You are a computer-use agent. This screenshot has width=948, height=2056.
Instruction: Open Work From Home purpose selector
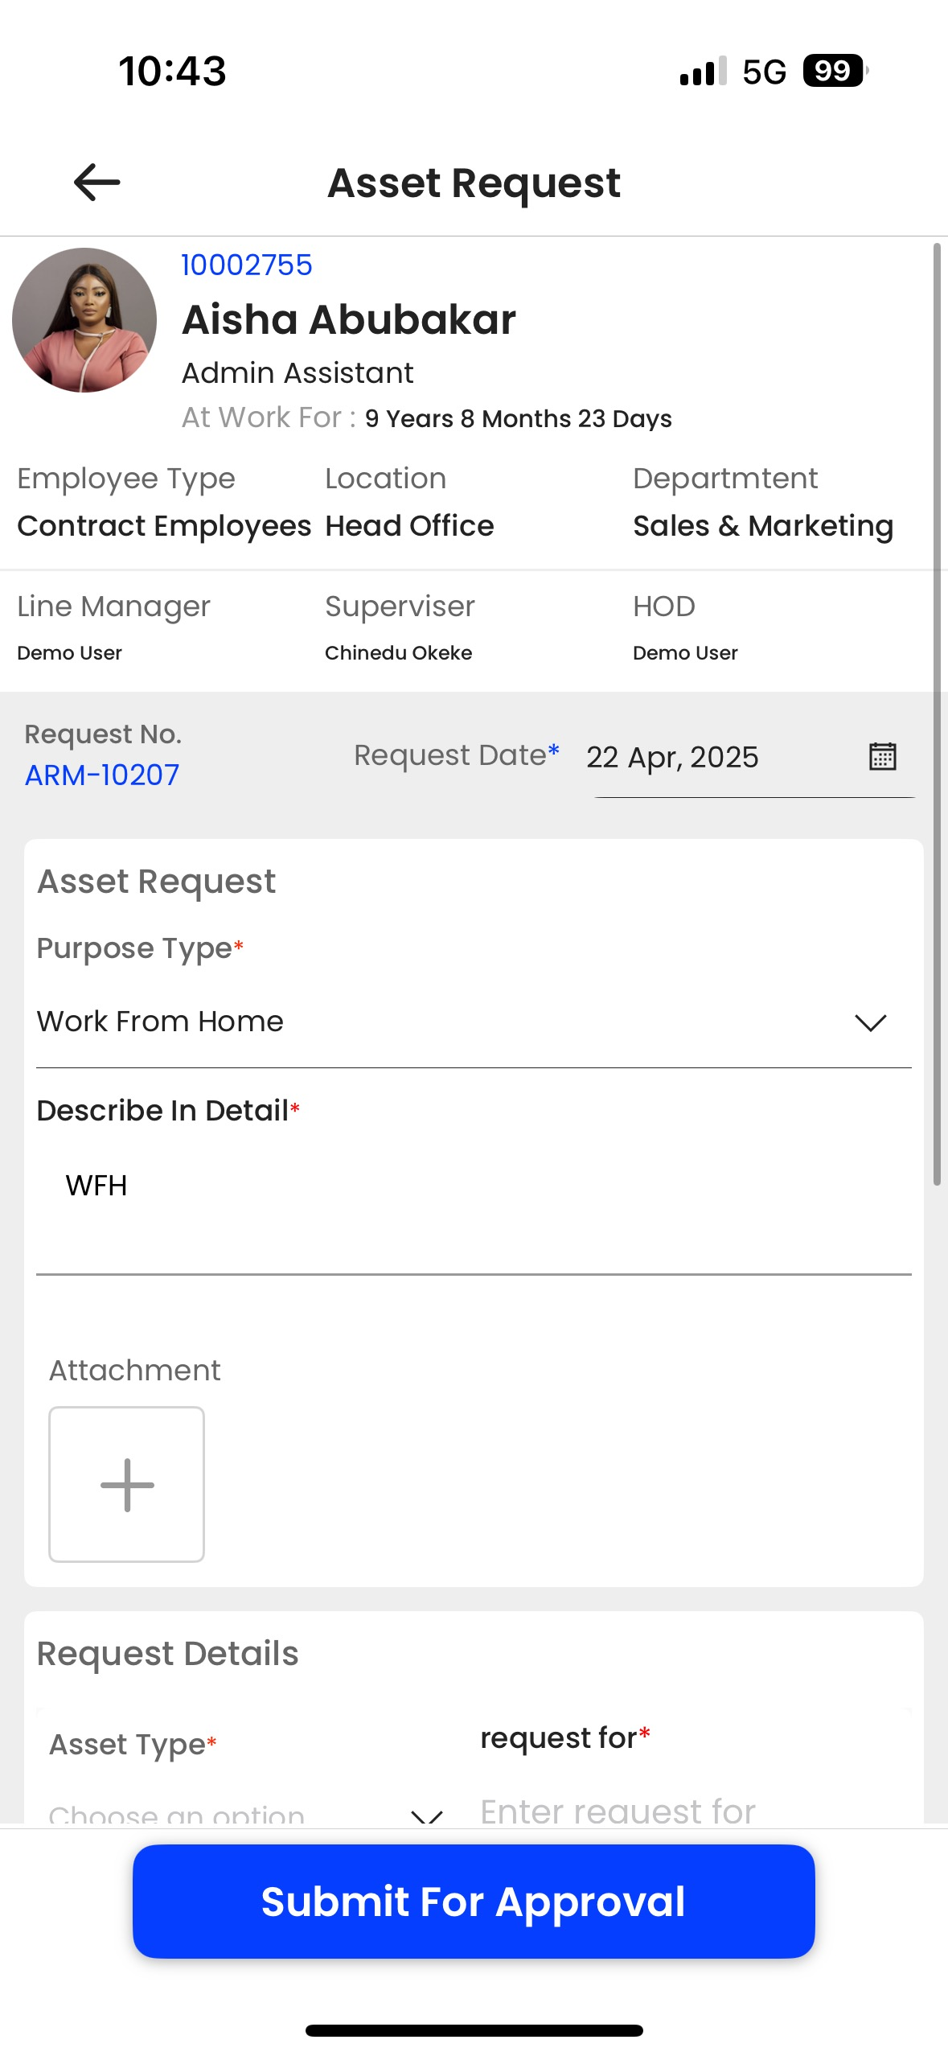(474, 1022)
